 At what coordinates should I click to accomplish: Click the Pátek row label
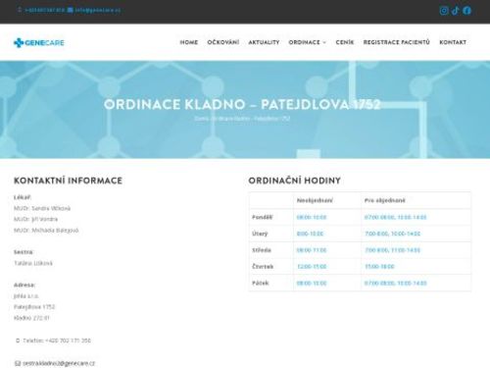tap(261, 283)
